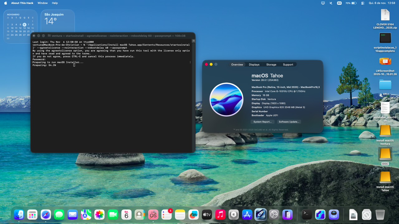The height and width of the screenshot is (224, 399).
Task: Launch Safari from the Dock
Action: pyautogui.click(x=46, y=214)
